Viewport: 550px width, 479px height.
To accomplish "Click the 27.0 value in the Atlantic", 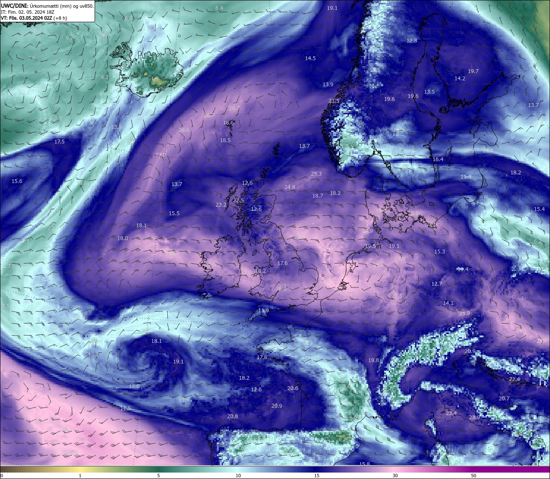I will [161, 155].
